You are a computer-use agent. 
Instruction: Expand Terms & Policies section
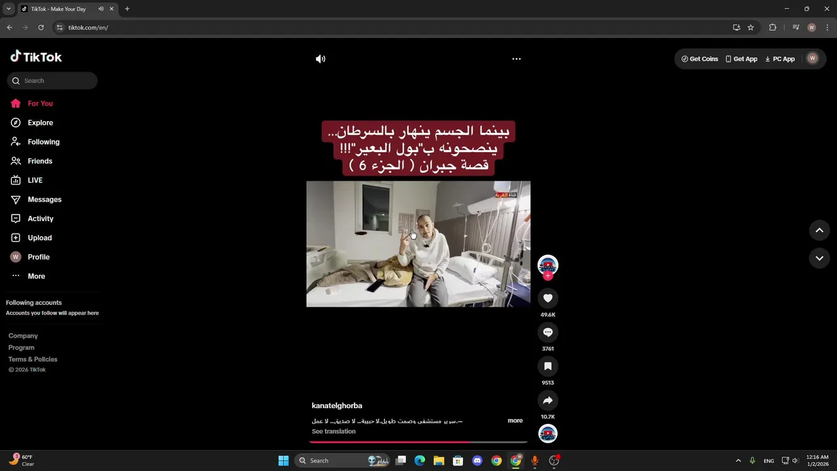[x=33, y=359]
